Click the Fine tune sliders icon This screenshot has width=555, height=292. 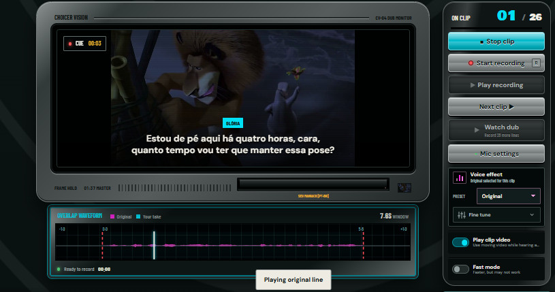click(461, 215)
